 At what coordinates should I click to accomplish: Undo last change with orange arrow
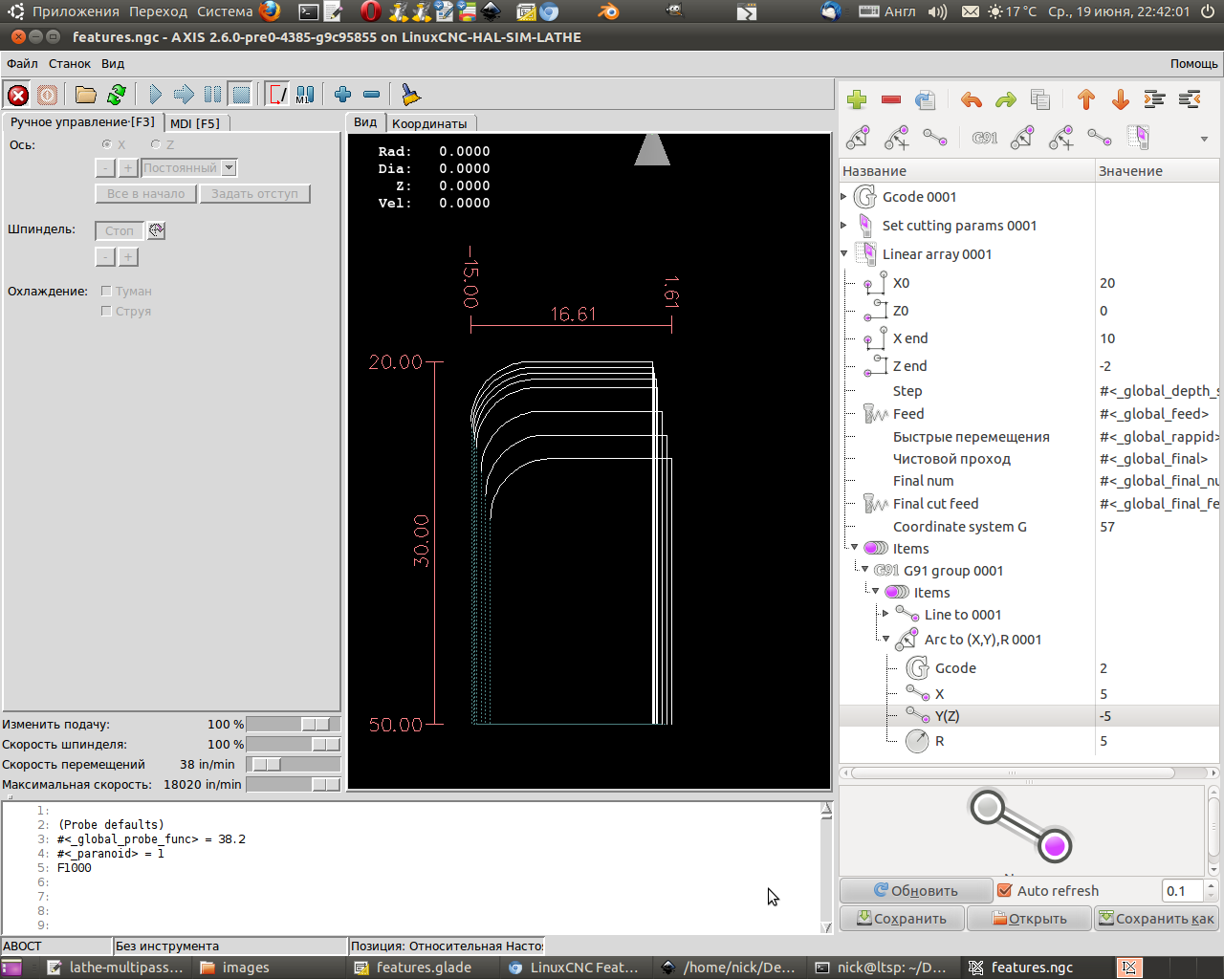coord(972,99)
